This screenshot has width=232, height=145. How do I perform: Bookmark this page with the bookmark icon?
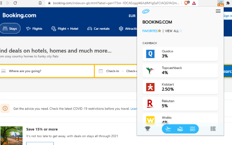[x=40, y=3]
